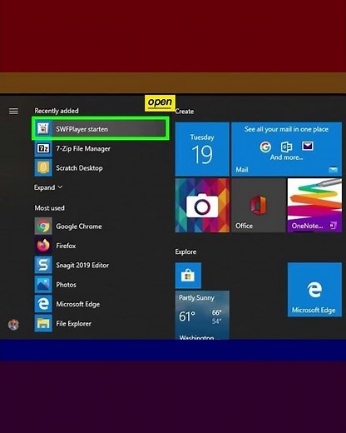This screenshot has height=433, width=346.
Task: Select the File Explorer label
Action: click(x=73, y=324)
